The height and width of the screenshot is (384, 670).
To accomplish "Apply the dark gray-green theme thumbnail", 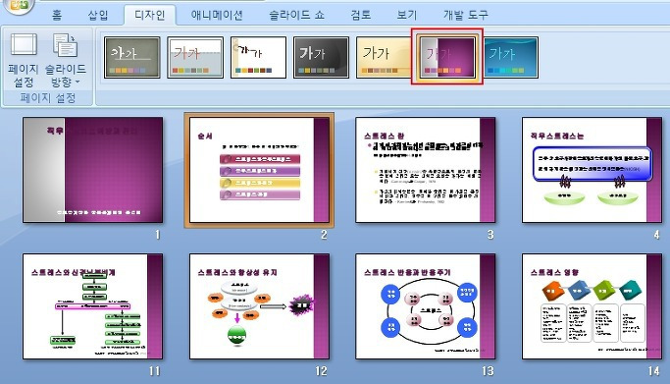I will point(132,57).
